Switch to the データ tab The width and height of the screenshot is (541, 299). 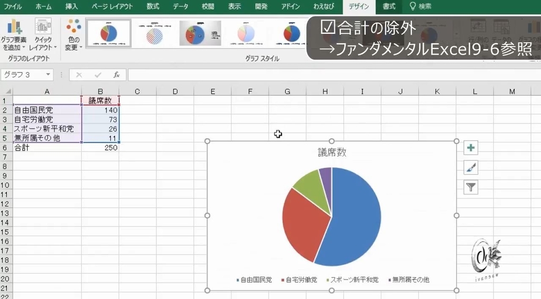[x=181, y=6]
